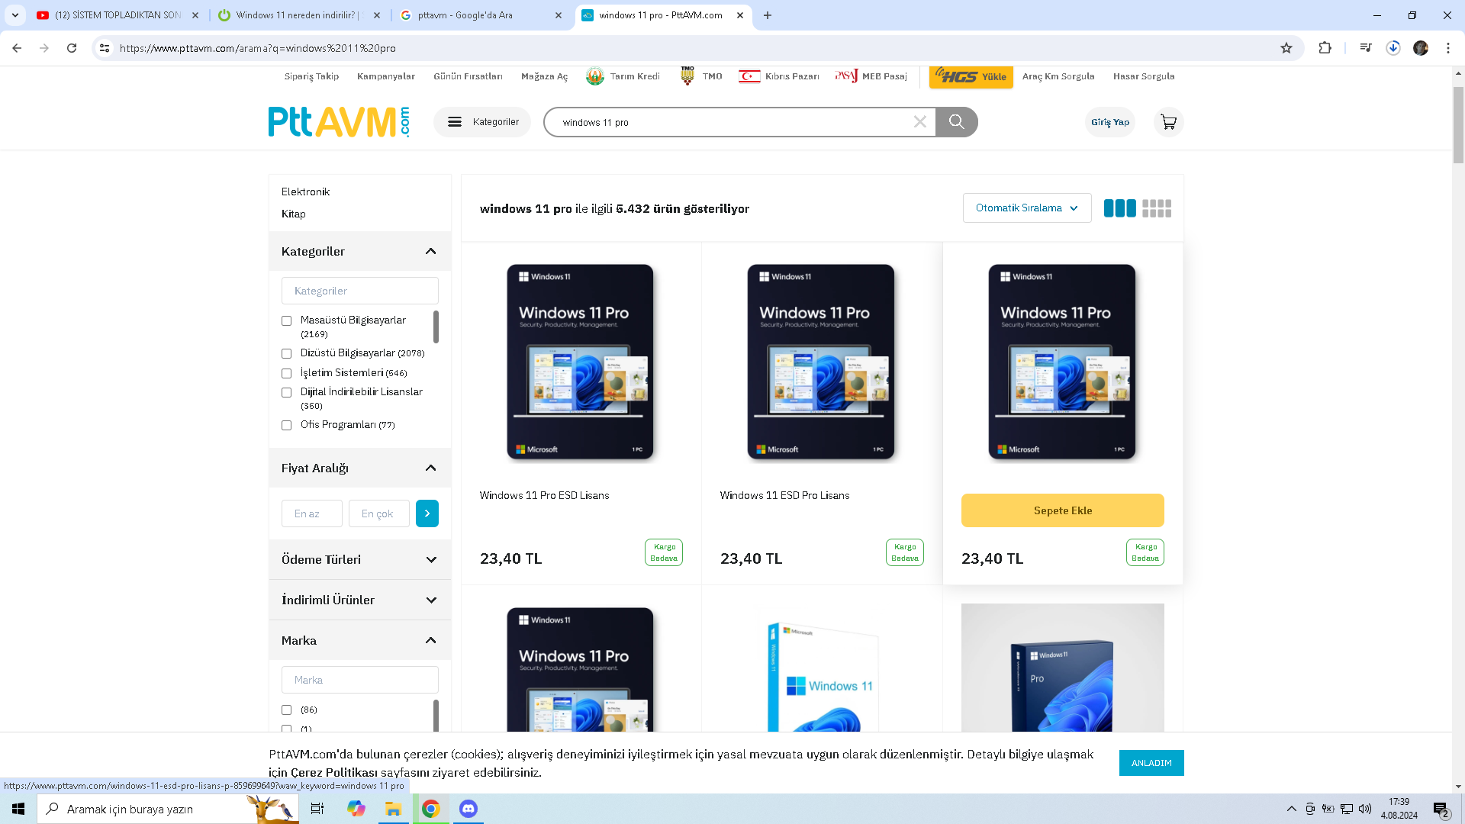Screen dimensions: 1465x824
Task: Check Masaüstü Bilgisayarlar category filter
Action: pos(287,321)
